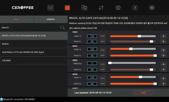Select BRAZIL ALTO CAFE CATUAI profile in list
Screen dimensions: 169x102
coord(34,36)
